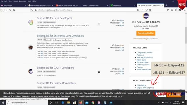Download Eclipse IDE for Java Developers icon
Viewport: 187px width, 105px height.
click(x=99, y=23)
